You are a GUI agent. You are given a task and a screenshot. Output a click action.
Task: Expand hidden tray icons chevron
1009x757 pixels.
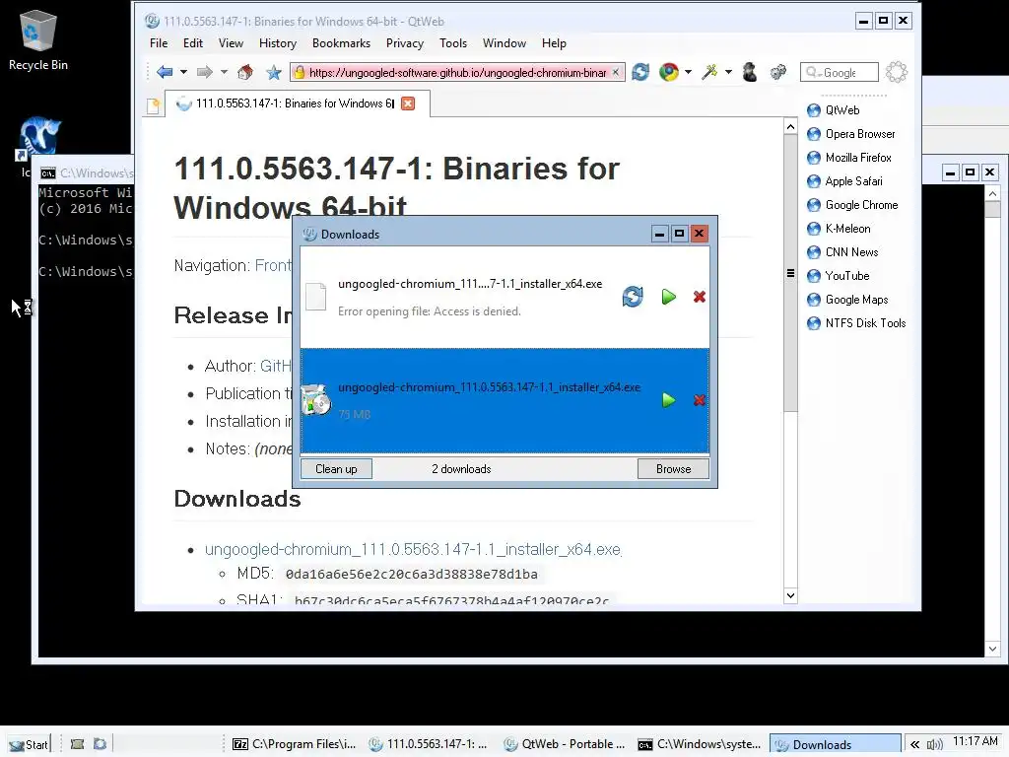pyautogui.click(x=914, y=745)
